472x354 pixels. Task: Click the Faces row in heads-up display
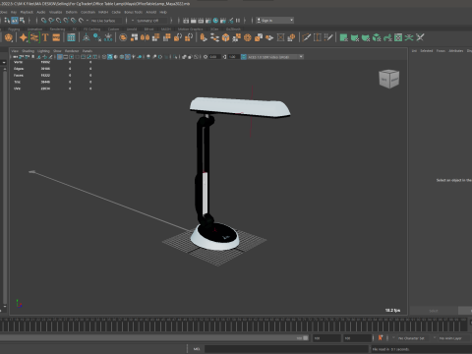(52, 75)
